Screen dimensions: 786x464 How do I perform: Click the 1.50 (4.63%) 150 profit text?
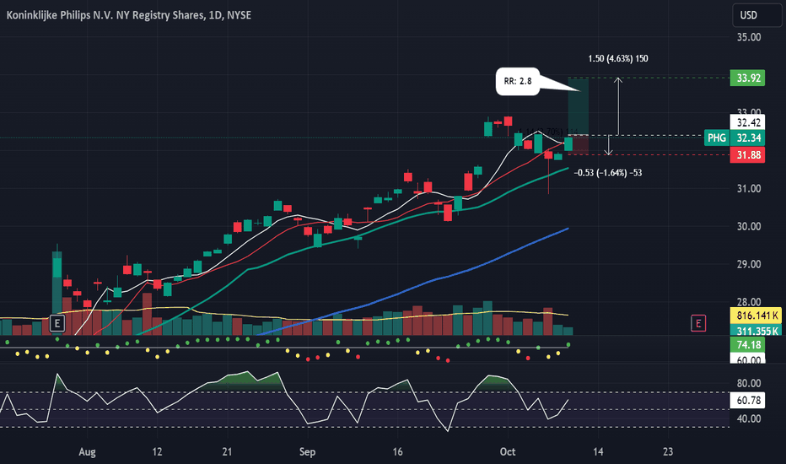[618, 59]
